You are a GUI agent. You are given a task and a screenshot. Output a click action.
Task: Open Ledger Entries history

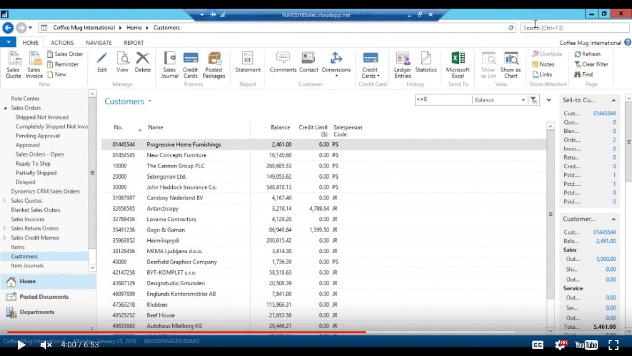coord(402,65)
